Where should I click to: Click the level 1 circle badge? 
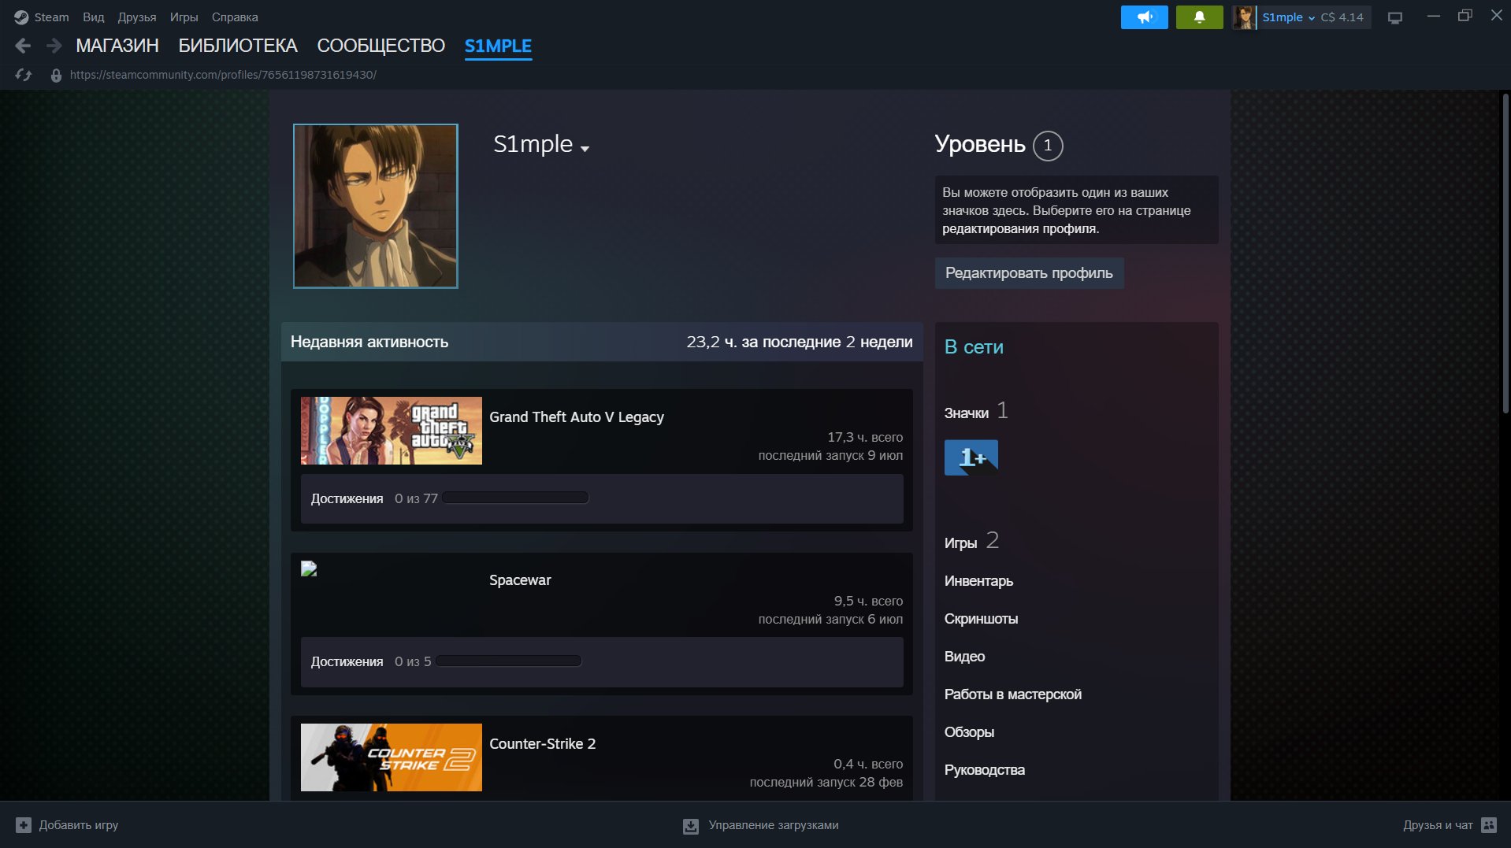point(1048,146)
